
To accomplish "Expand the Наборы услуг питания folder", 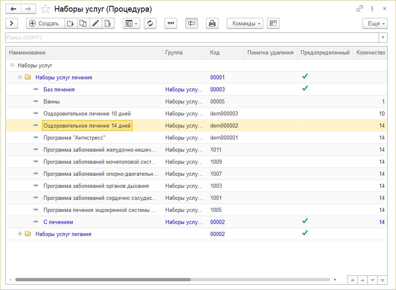I will pos(20,234).
